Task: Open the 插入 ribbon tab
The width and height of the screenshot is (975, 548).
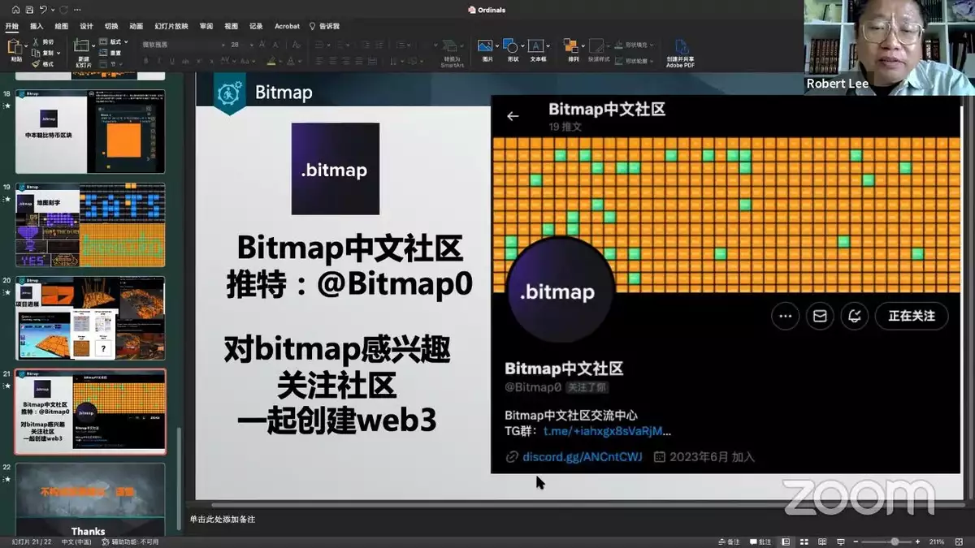Action: pos(37,26)
